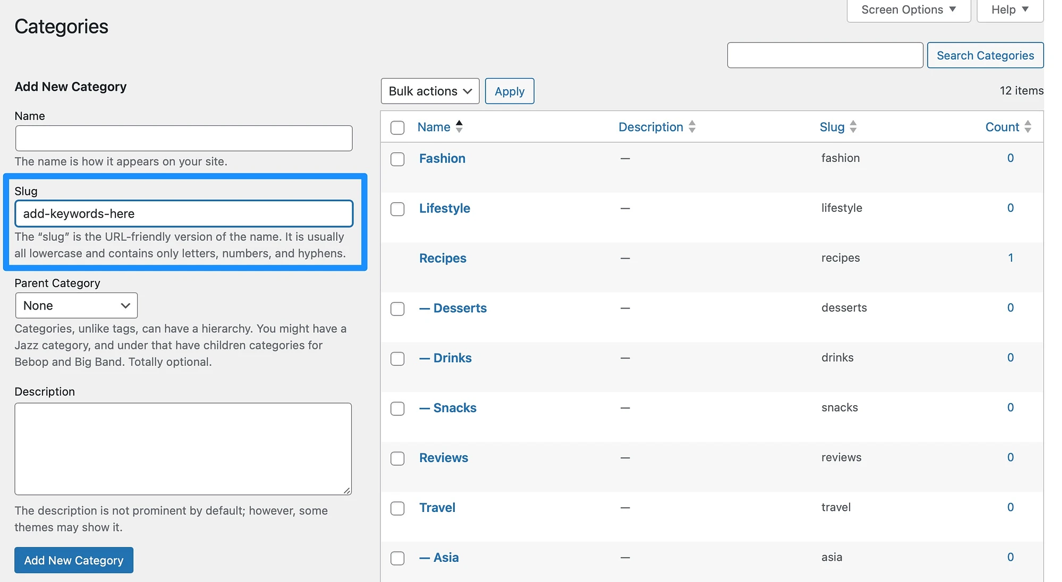Screen dimensions: 1062x582
Task: Apply the selected bulk action
Action: (509, 90)
